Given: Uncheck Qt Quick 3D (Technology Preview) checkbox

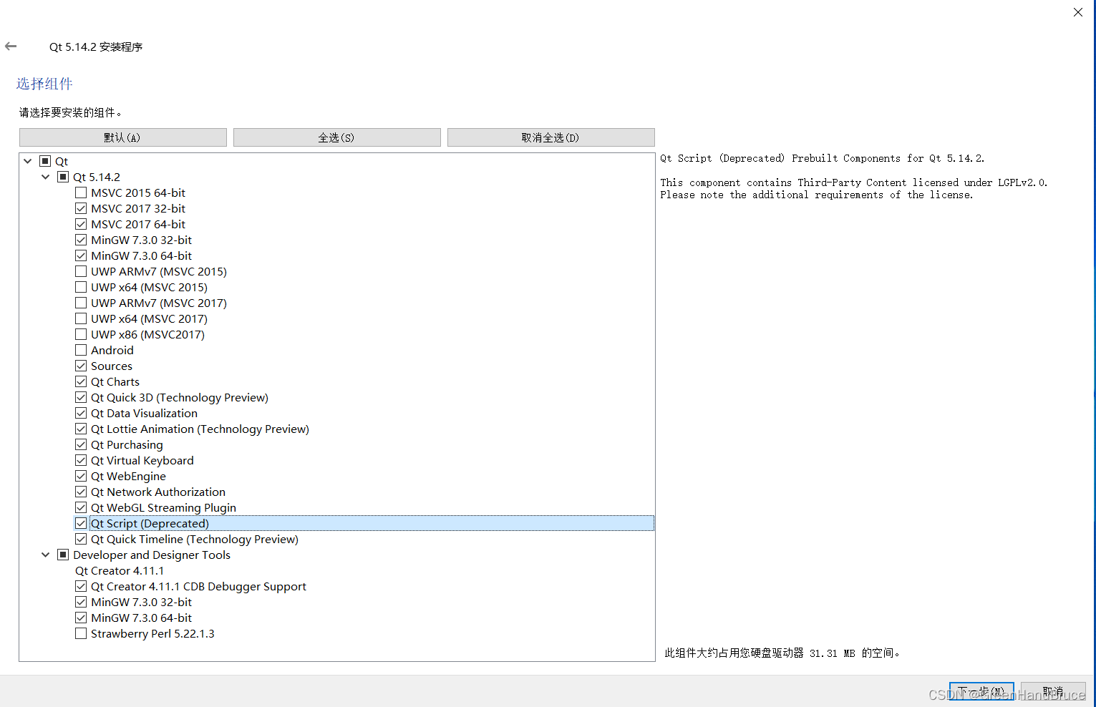Looking at the screenshot, I should coord(81,397).
